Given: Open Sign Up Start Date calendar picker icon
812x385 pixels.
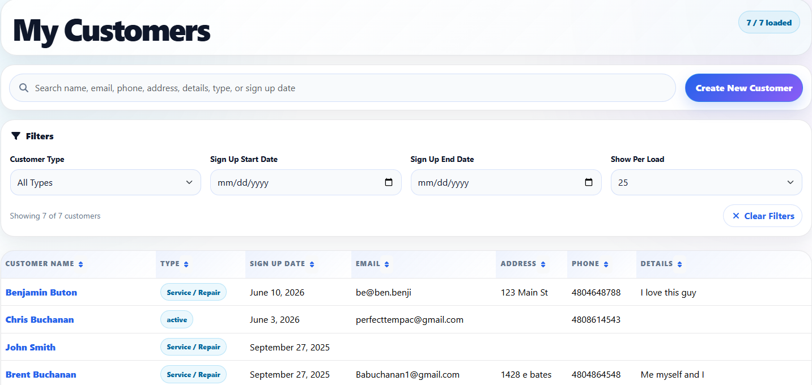Looking at the screenshot, I should click(x=389, y=182).
